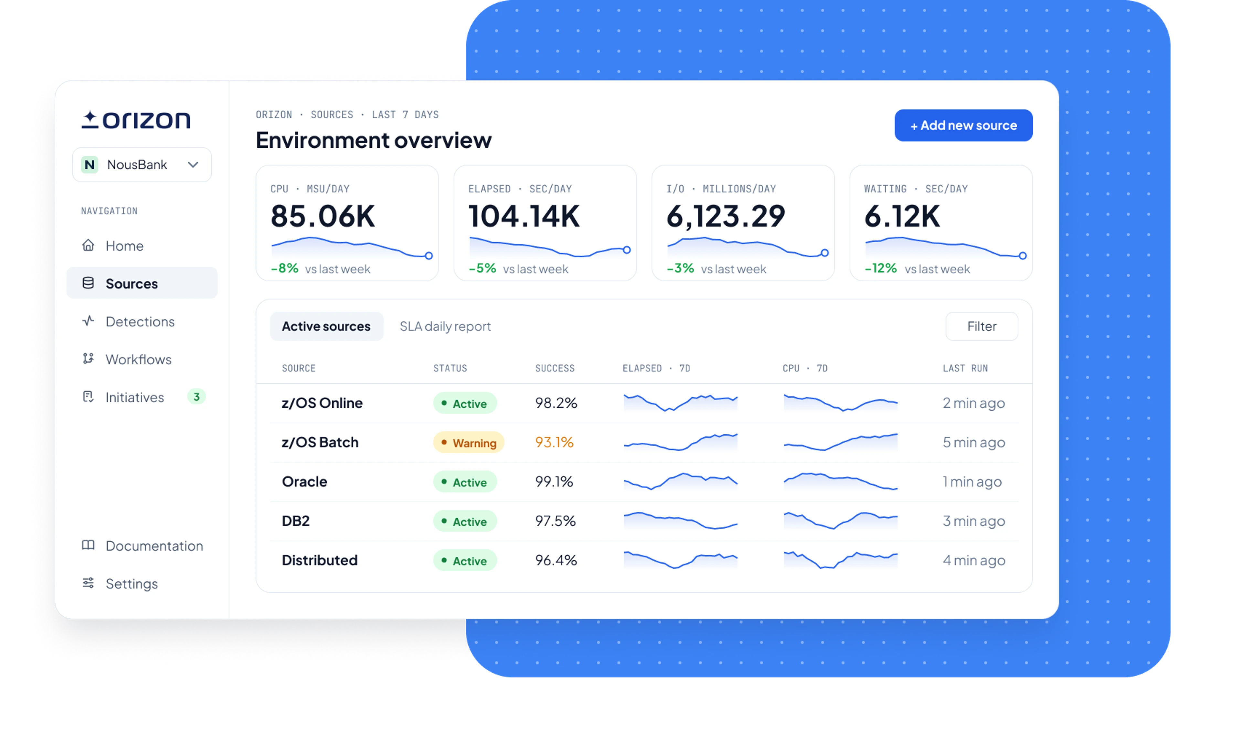Click the Detections pulse icon
The width and height of the screenshot is (1241, 734).
click(x=88, y=321)
